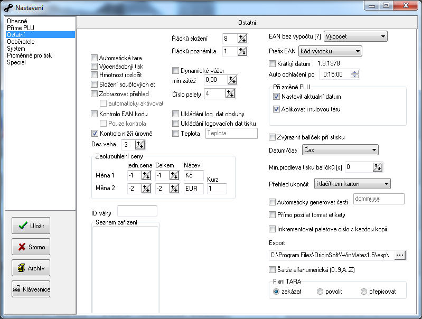Click the spinner icon for Řádků složení
Screen dimensions: 422x319
242,39
